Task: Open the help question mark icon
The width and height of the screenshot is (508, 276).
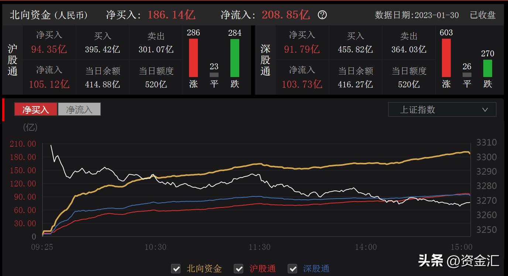Action: (x=322, y=15)
